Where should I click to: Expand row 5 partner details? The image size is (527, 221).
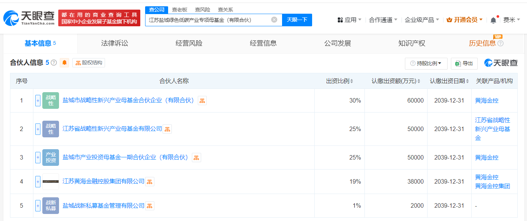pos(38,205)
